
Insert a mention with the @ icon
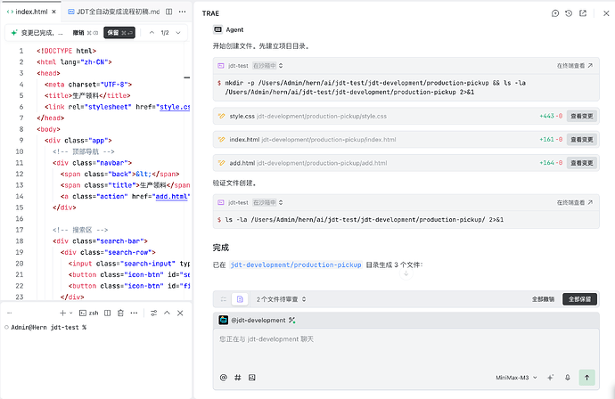(x=223, y=378)
